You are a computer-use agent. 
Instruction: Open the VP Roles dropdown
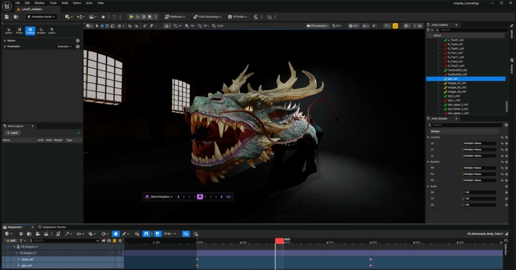tap(238, 17)
